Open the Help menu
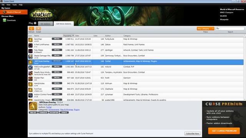This screenshot has width=246, height=138. 20,5
